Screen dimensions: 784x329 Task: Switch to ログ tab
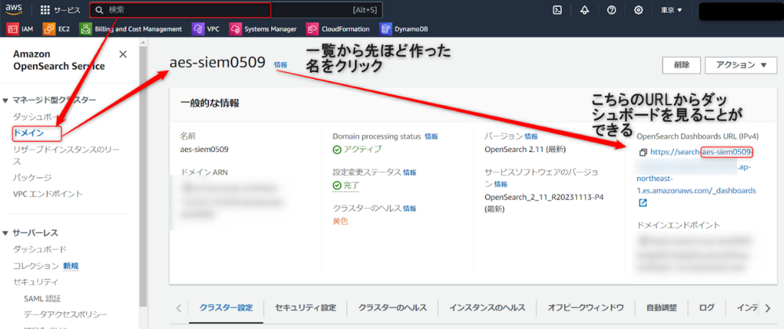(x=707, y=307)
